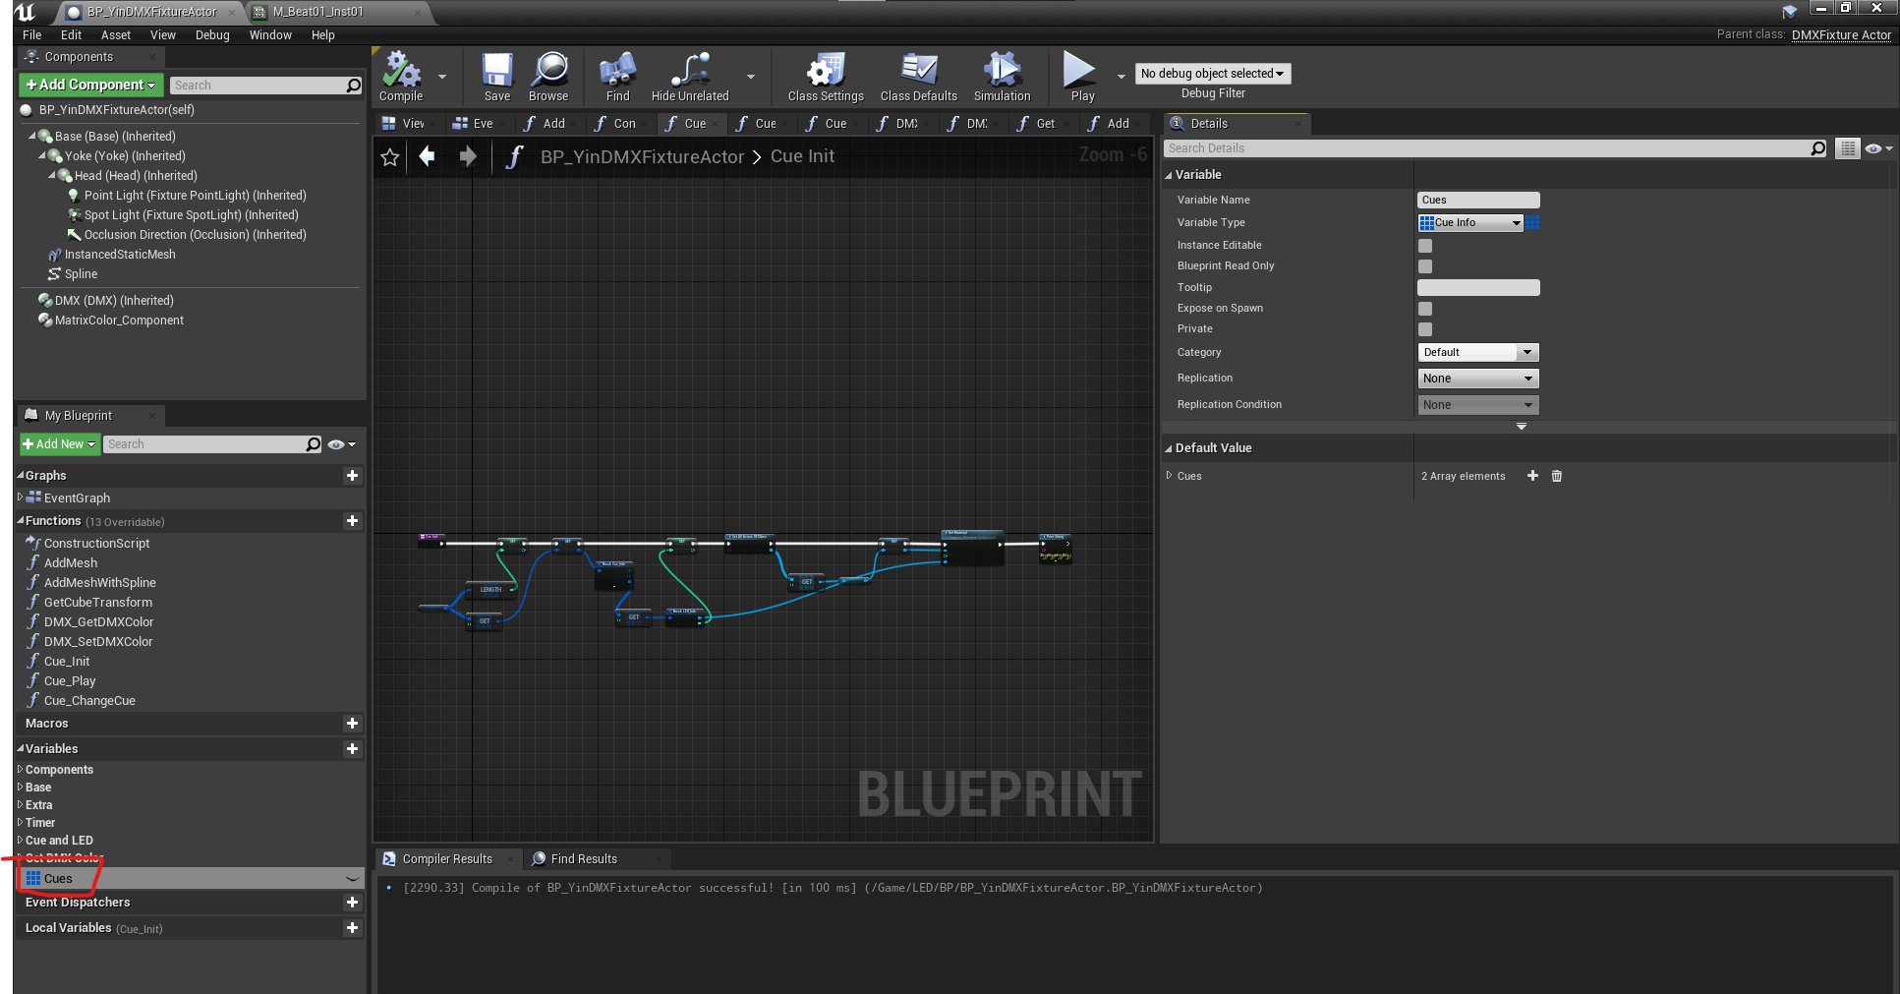Tick the Expose on Spawn checkbox
1900x994 pixels.
pos(1425,309)
